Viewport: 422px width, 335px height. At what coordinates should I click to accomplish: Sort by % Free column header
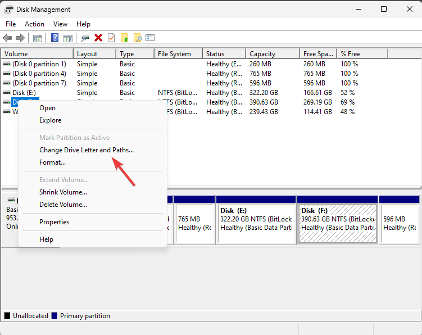[x=362, y=54]
